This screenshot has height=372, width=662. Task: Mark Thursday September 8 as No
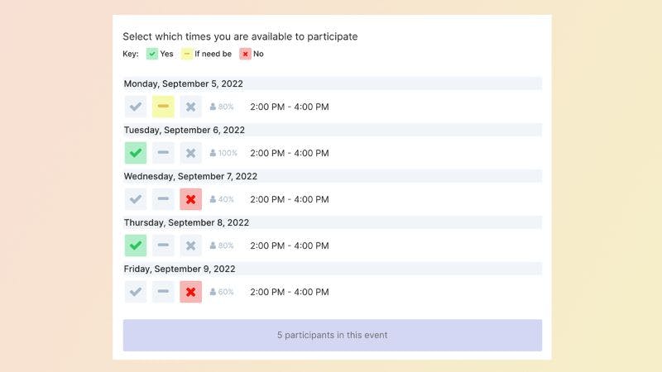191,246
